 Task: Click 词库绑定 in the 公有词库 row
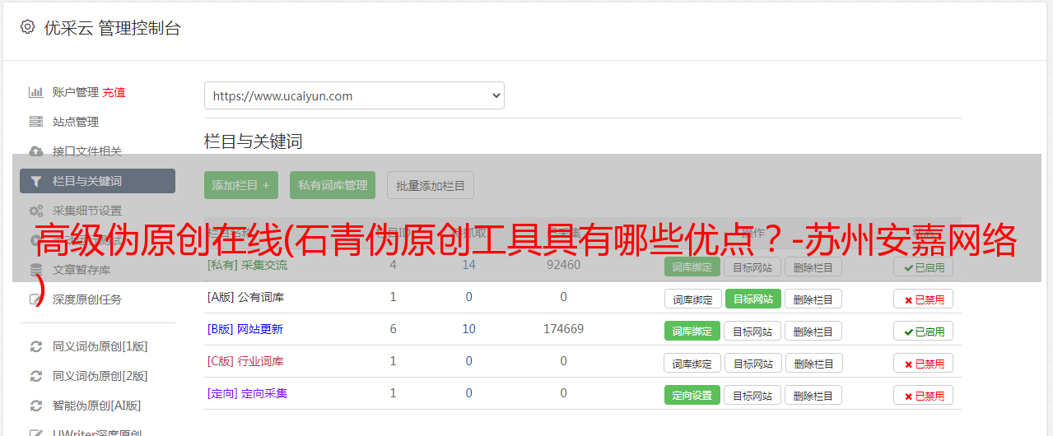[x=692, y=299]
